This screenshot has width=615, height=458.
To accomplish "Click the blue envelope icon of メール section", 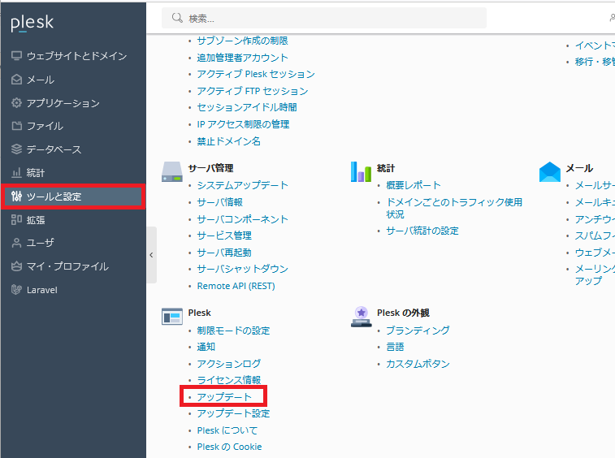I will pyautogui.click(x=550, y=172).
